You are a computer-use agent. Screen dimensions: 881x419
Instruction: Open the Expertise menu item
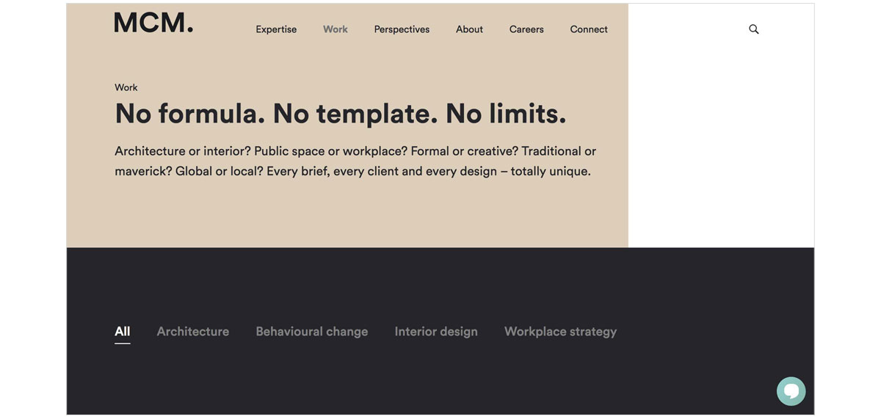[x=276, y=29]
